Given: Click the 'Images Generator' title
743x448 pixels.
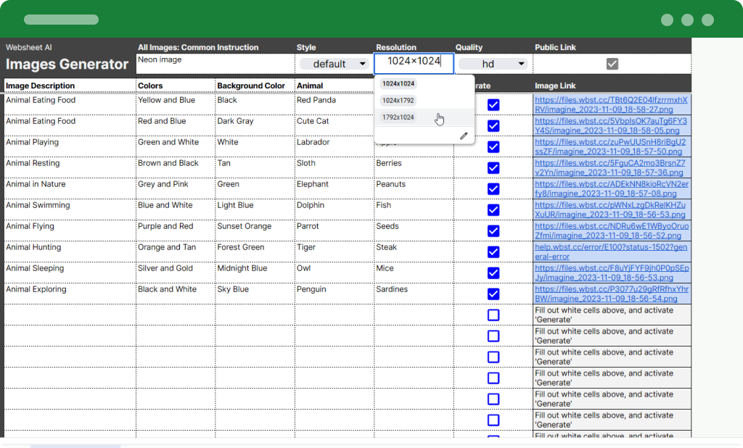Looking at the screenshot, I should (x=67, y=64).
